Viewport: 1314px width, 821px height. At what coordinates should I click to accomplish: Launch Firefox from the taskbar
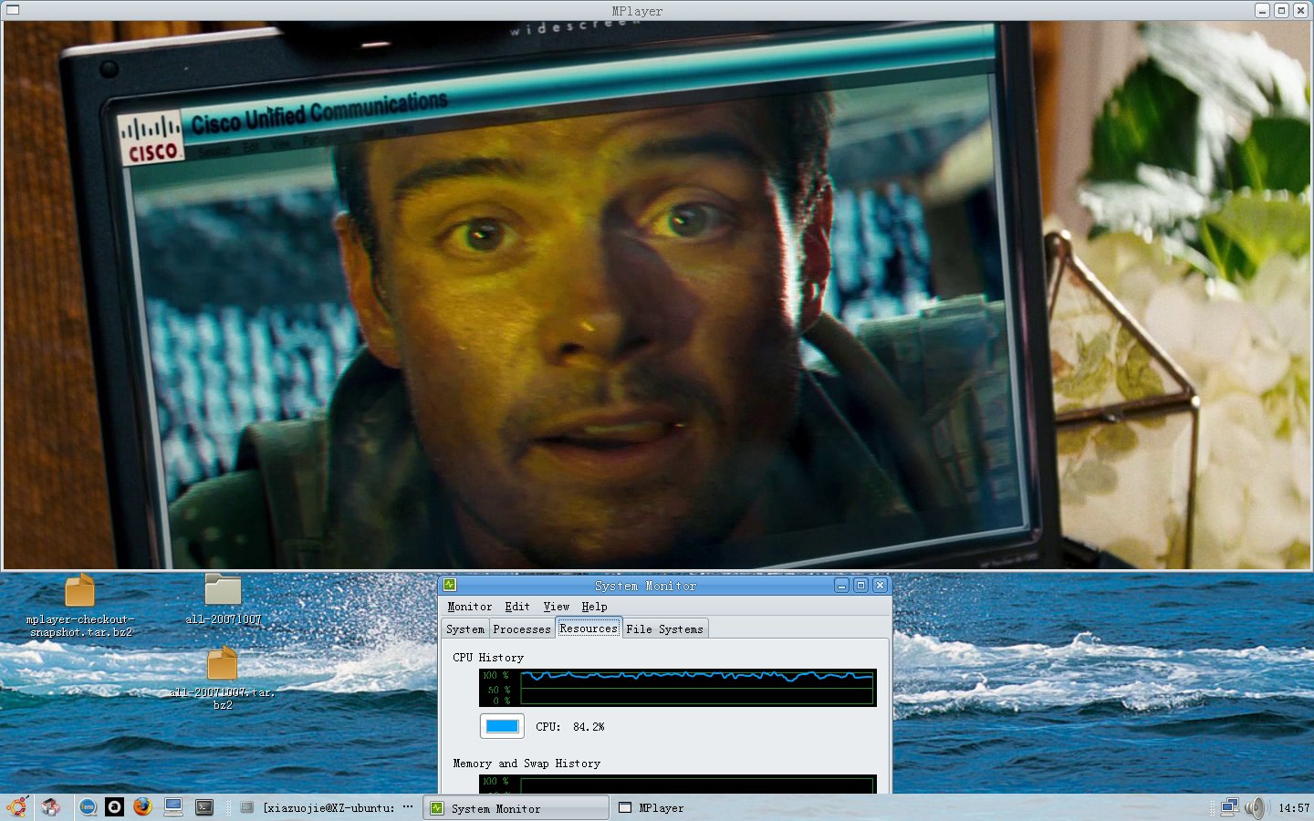pyautogui.click(x=141, y=807)
